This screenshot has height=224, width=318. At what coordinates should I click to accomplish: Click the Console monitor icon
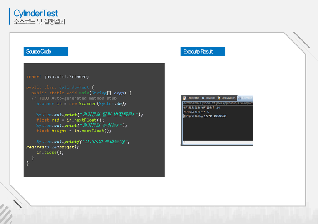[239, 98]
